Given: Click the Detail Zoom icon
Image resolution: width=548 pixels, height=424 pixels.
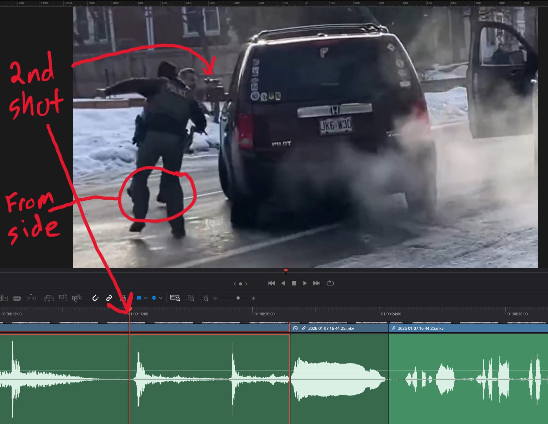Looking at the screenshot, I should click(189, 298).
